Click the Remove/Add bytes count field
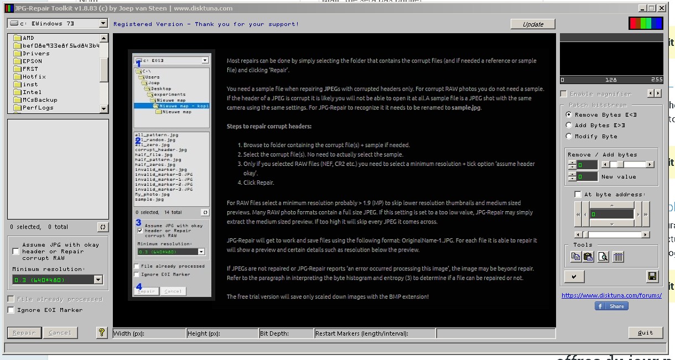Screen dimensions: 675x360 (587, 165)
